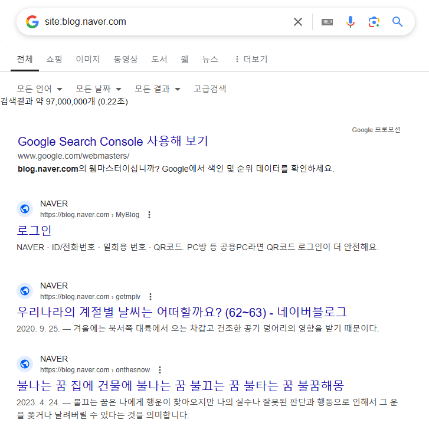
Task: Expand the 모든 날짜 date filter
Action: point(99,89)
